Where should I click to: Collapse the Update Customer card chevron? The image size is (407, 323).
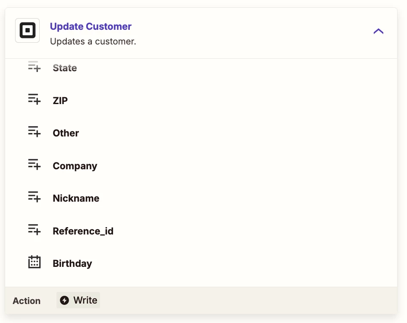click(x=378, y=31)
